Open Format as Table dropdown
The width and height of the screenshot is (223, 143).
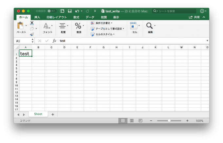[x=107, y=29]
